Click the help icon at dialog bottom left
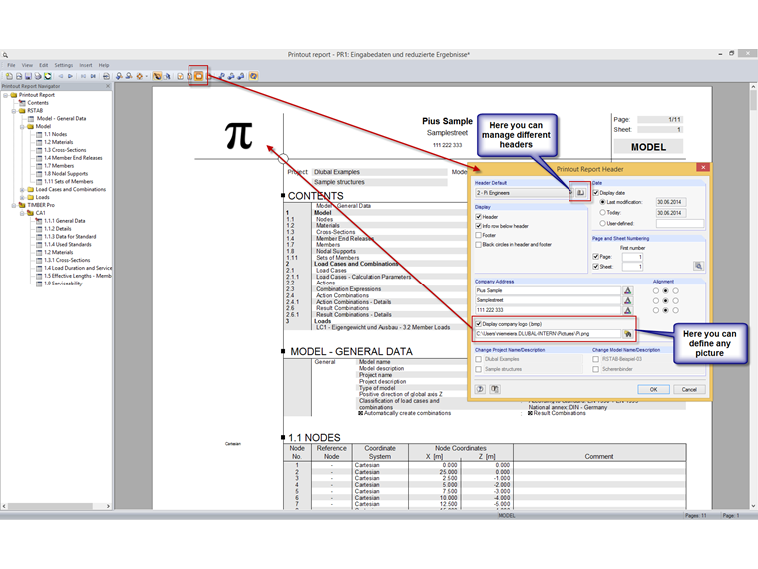758x569 pixels. (480, 389)
